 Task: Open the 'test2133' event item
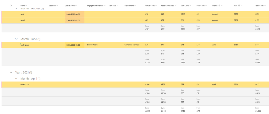(25, 84)
